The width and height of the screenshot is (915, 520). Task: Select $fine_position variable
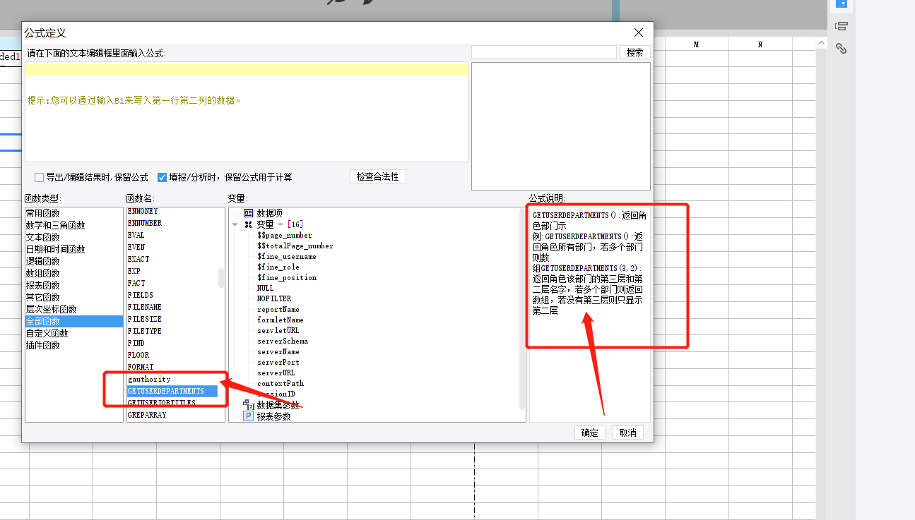(286, 277)
